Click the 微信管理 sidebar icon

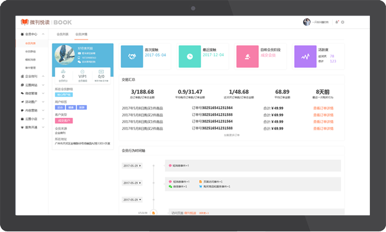point(22,93)
